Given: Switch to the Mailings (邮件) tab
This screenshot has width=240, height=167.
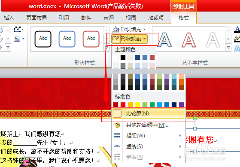Looking at the screenshot, I should pos(86,18).
